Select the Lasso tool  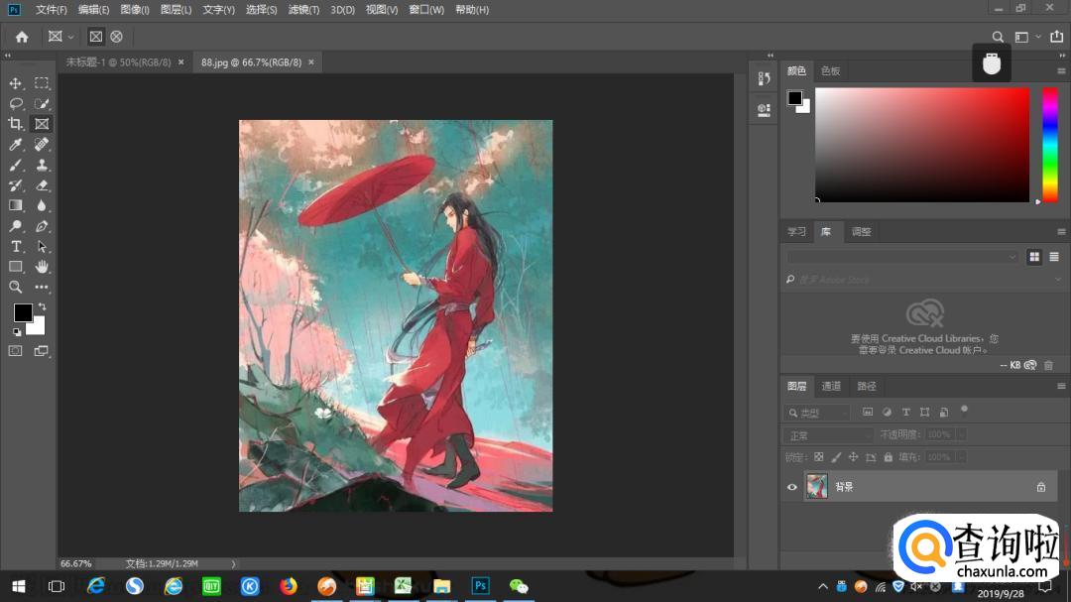coord(15,104)
